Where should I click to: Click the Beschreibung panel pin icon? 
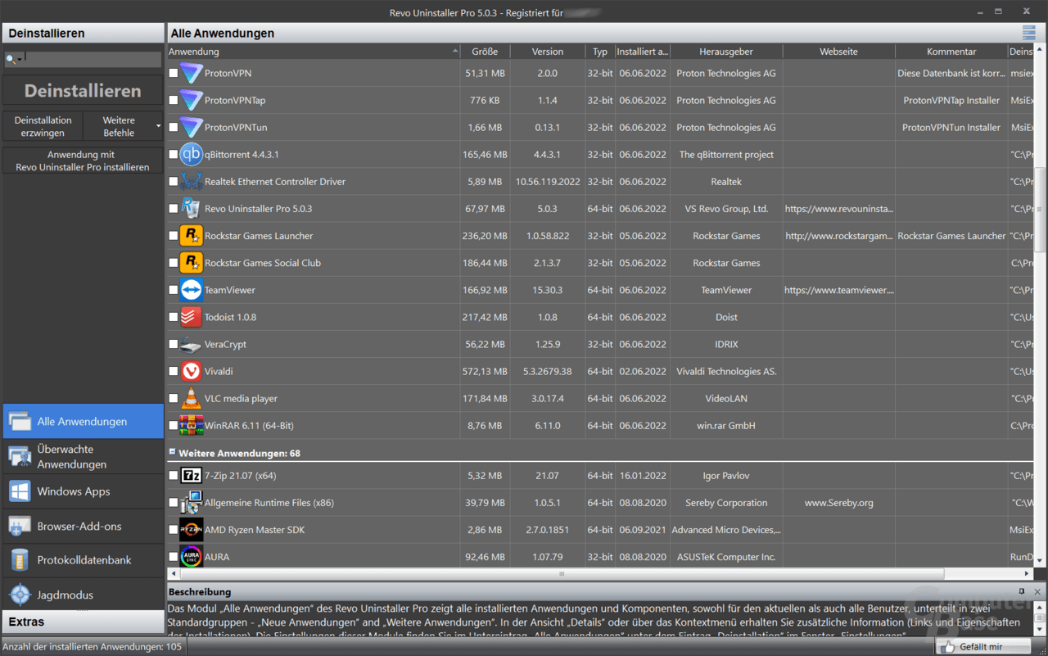pyautogui.click(x=1022, y=591)
